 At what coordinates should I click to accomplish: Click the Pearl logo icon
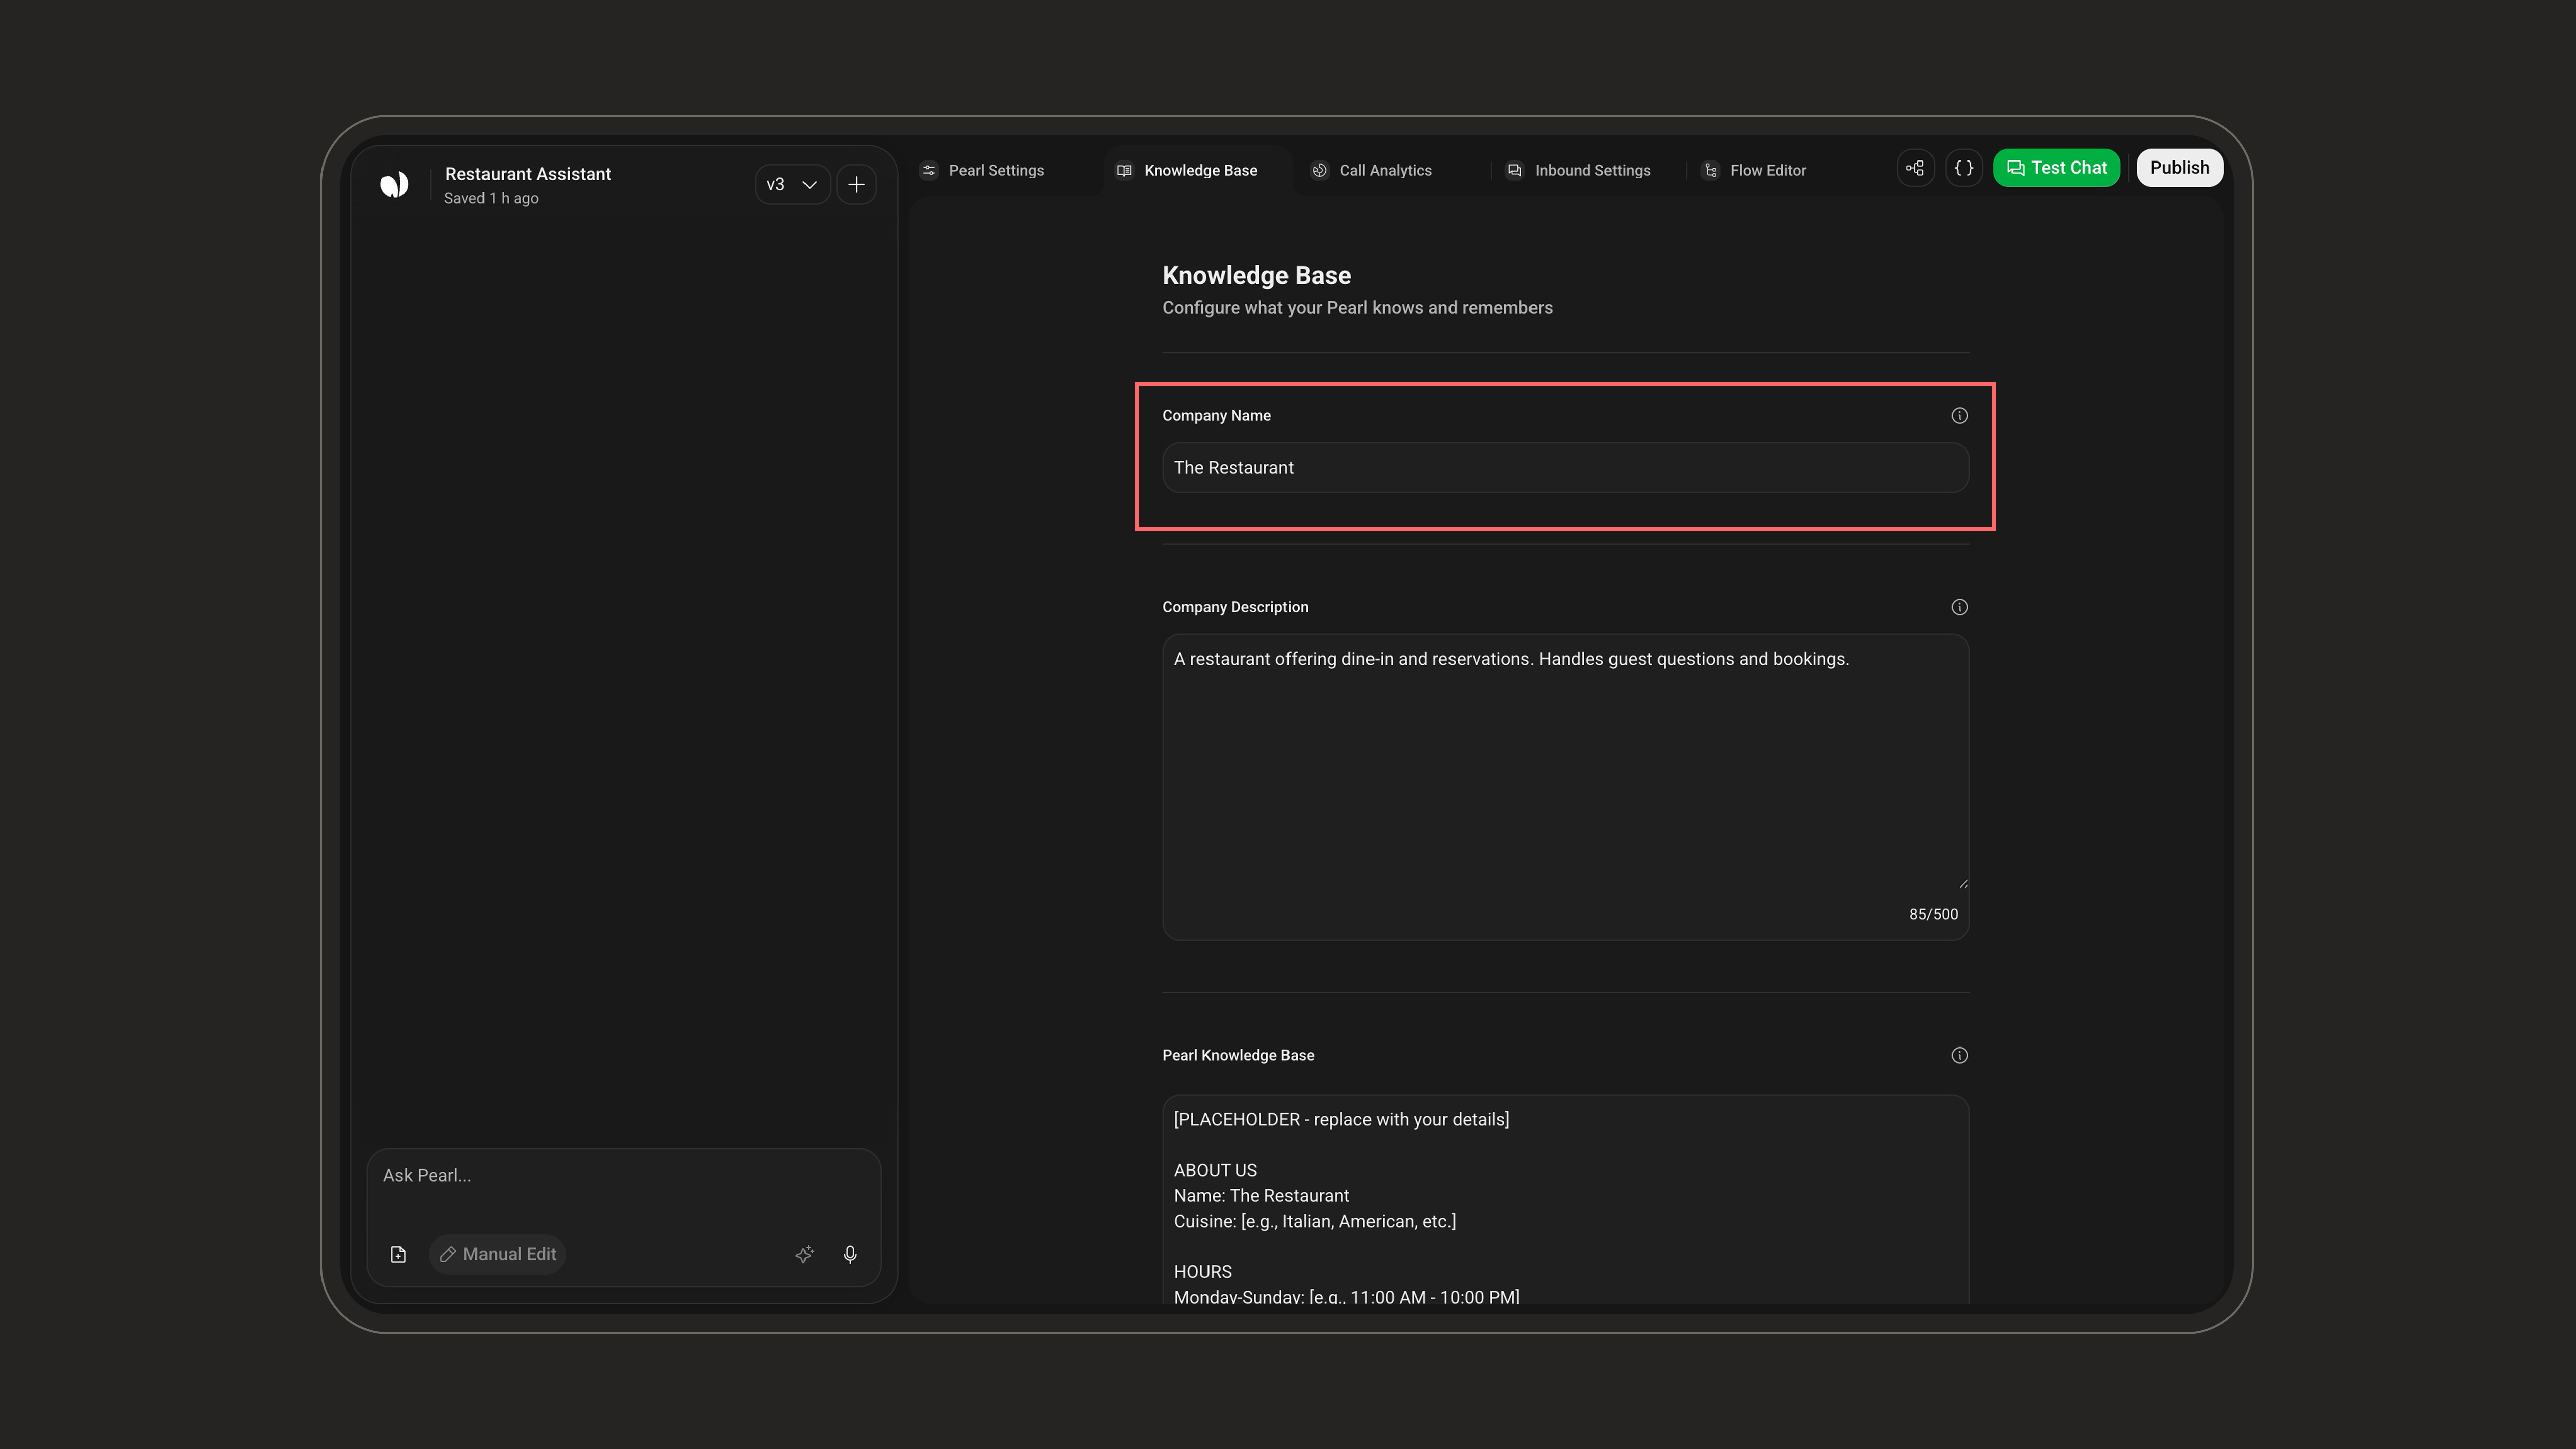[x=394, y=184]
